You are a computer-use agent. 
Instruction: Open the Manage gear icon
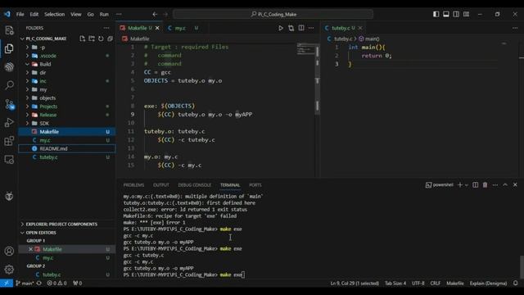tap(9, 270)
